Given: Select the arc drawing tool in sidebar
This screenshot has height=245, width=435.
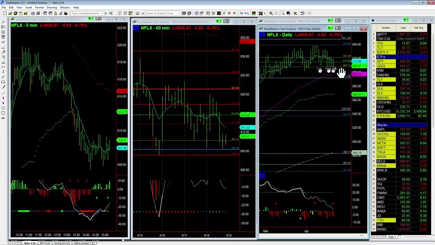Looking at the screenshot, I should [3, 93].
